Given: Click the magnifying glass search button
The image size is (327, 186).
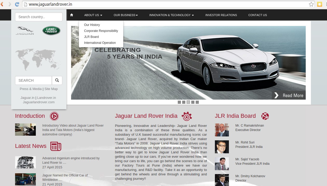Looking at the screenshot, I should [57, 80].
